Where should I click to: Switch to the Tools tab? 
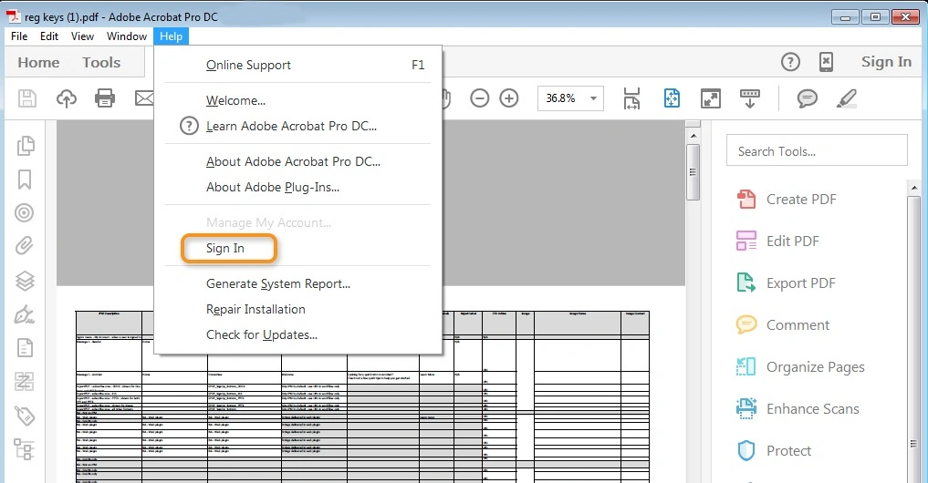[101, 63]
